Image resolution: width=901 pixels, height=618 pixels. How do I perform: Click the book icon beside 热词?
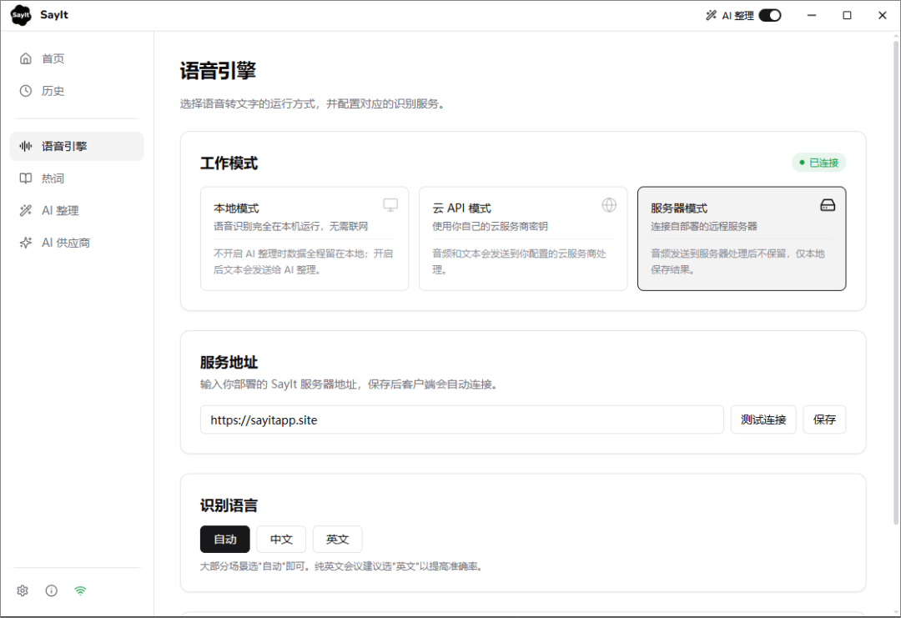(x=26, y=178)
